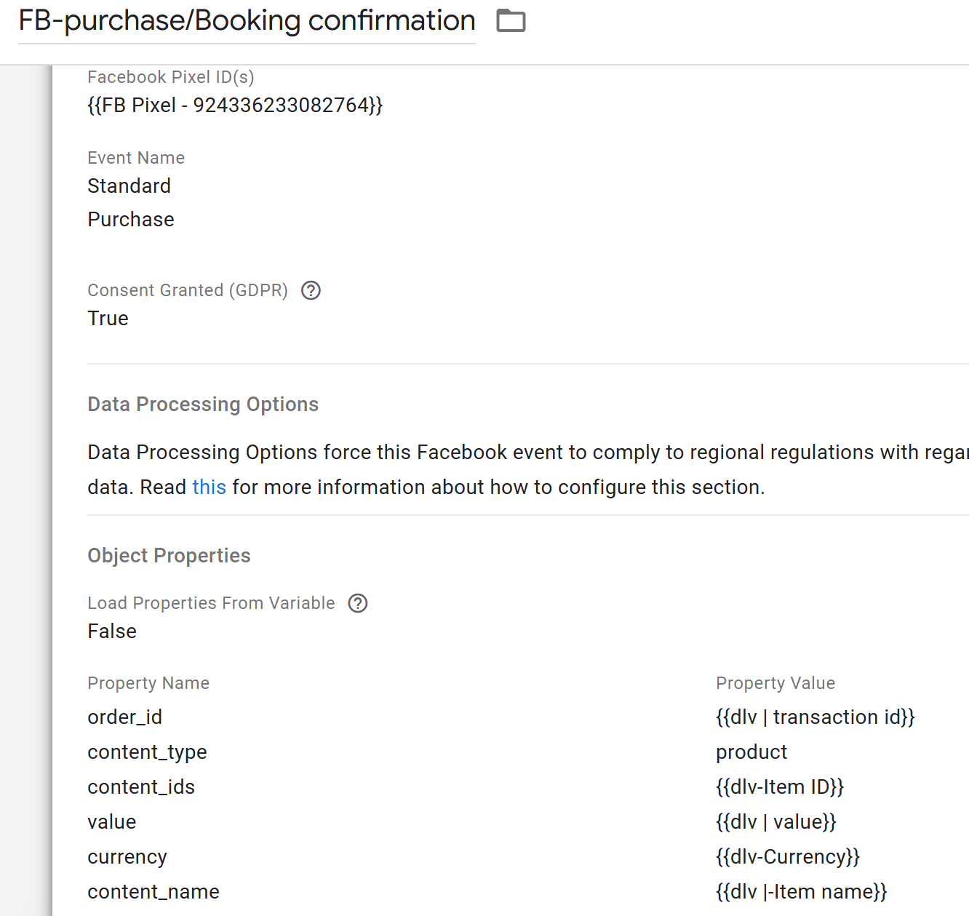Follow the "this" link in Data Processing Options
969x916 pixels.
coord(209,487)
